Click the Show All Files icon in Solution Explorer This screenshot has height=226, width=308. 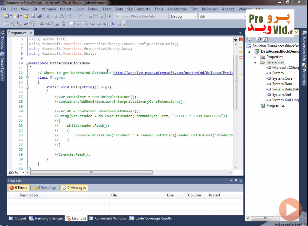click(259, 39)
